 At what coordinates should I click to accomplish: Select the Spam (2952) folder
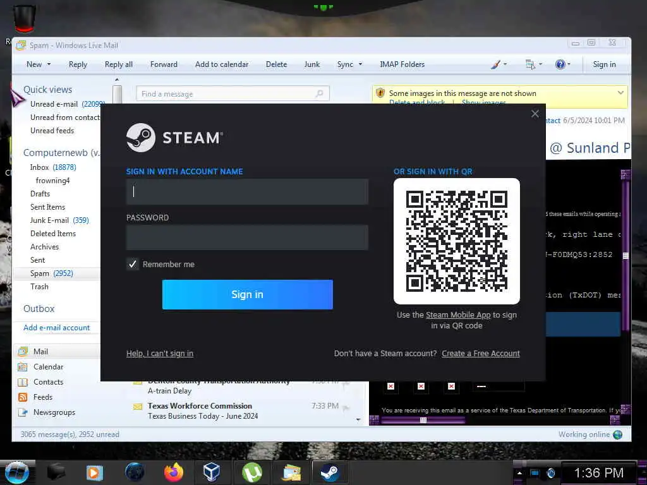52,273
